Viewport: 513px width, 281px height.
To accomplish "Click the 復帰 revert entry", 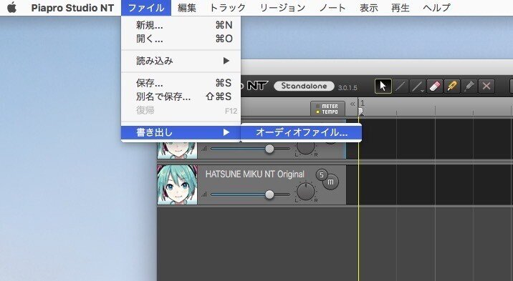I will pyautogui.click(x=181, y=110).
